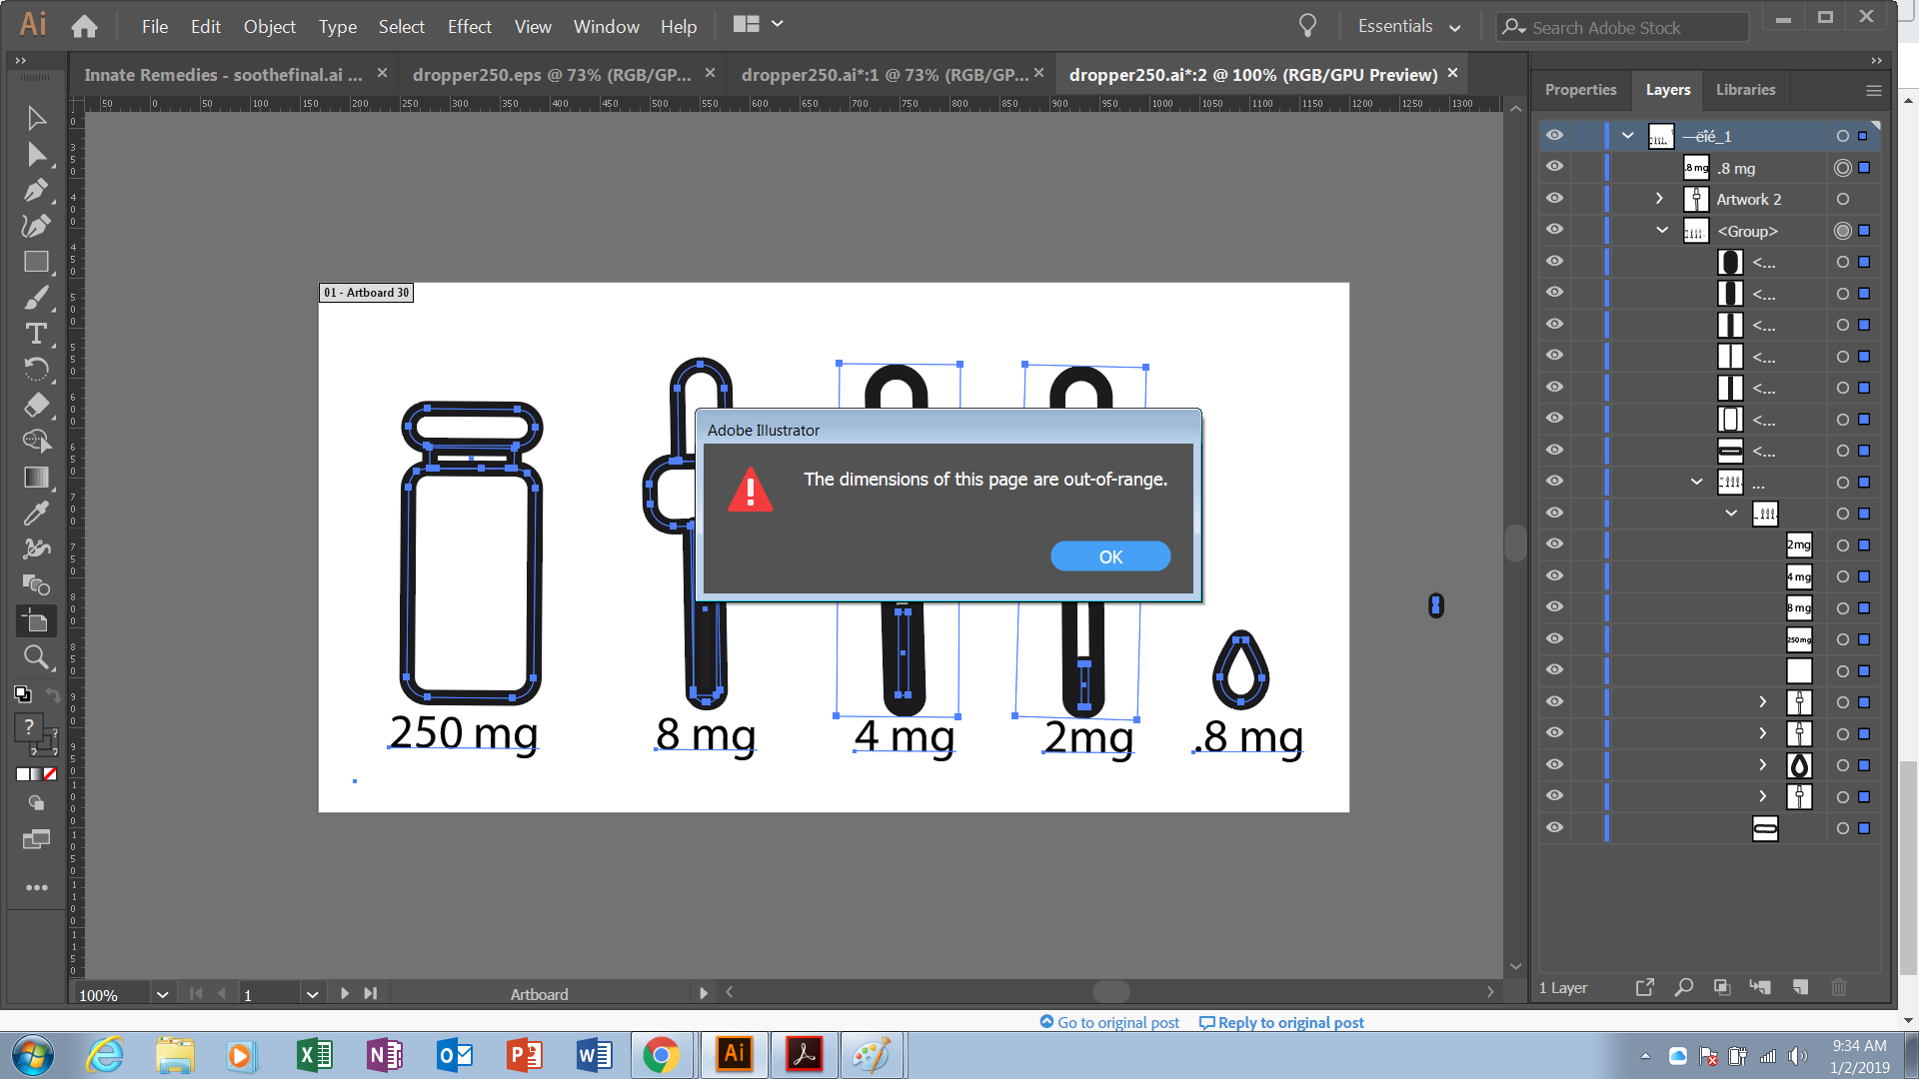The width and height of the screenshot is (1919, 1079).
Task: Select the Eraser tool
Action: click(x=36, y=406)
